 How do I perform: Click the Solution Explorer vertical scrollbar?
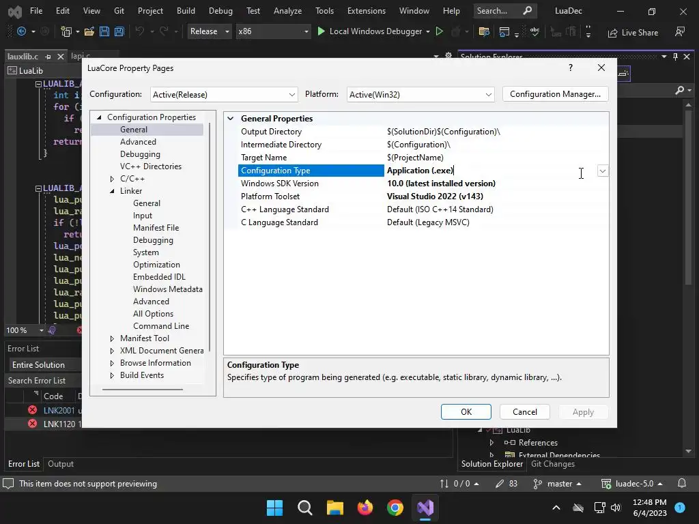(688, 196)
